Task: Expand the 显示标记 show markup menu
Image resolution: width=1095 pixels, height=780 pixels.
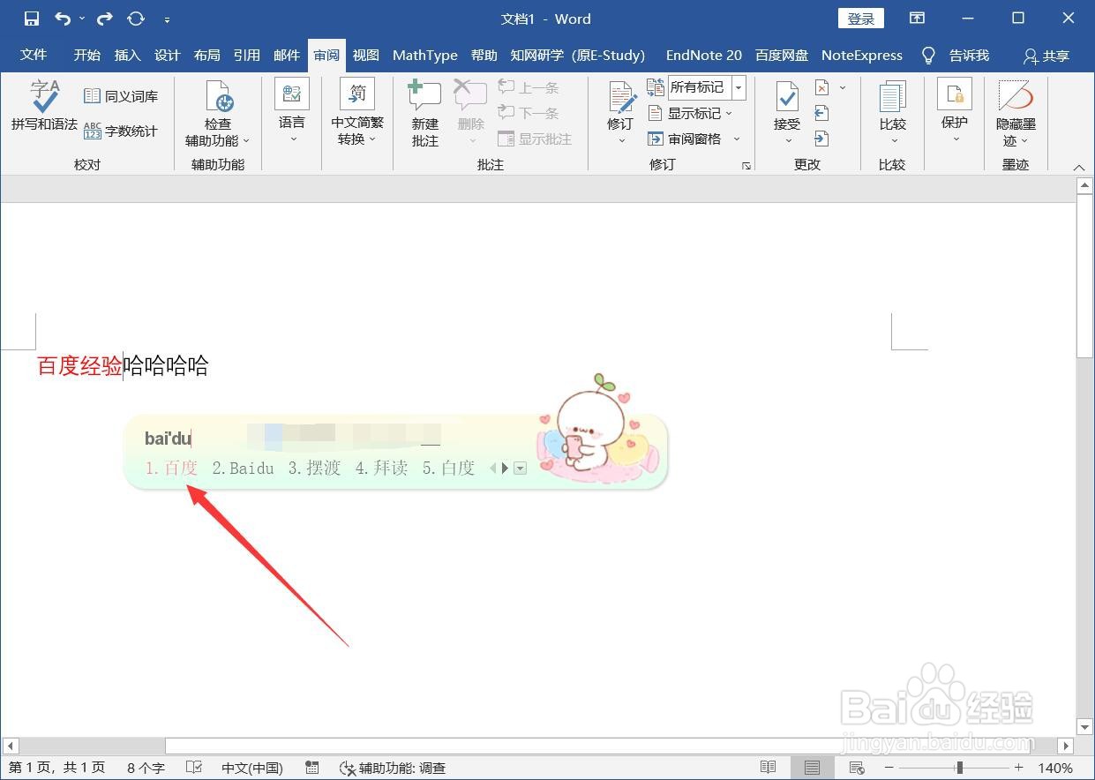Action: click(x=691, y=113)
